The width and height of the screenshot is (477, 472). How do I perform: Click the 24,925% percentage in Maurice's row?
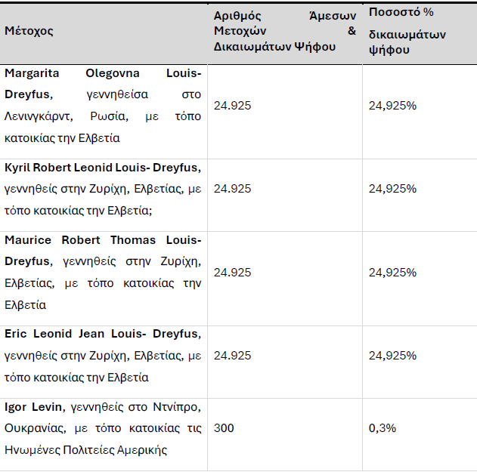(x=392, y=272)
